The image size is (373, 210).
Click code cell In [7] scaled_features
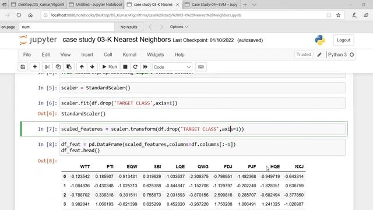point(202,129)
